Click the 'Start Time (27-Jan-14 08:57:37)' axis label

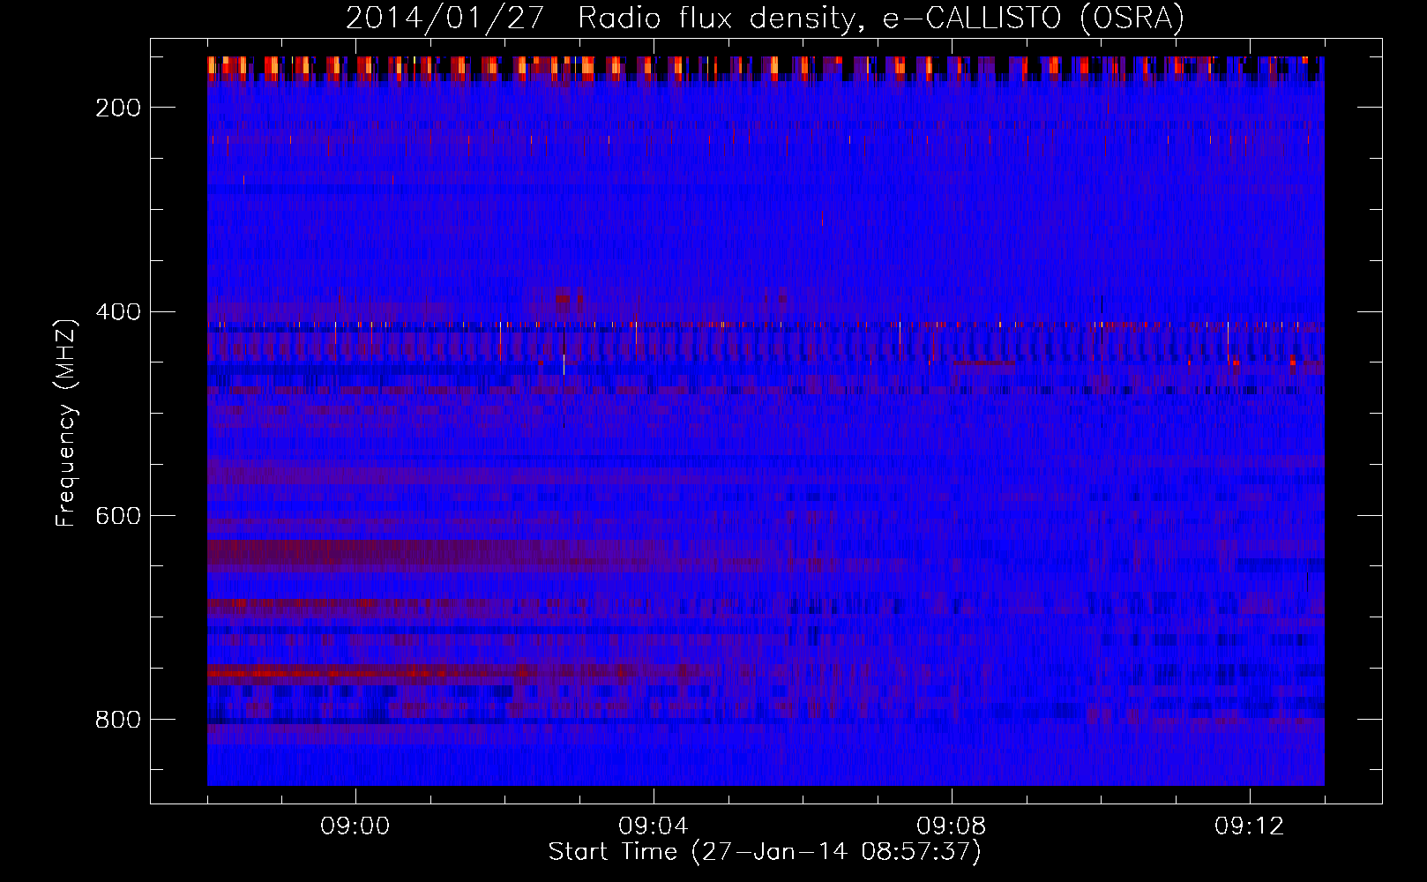coord(765,852)
